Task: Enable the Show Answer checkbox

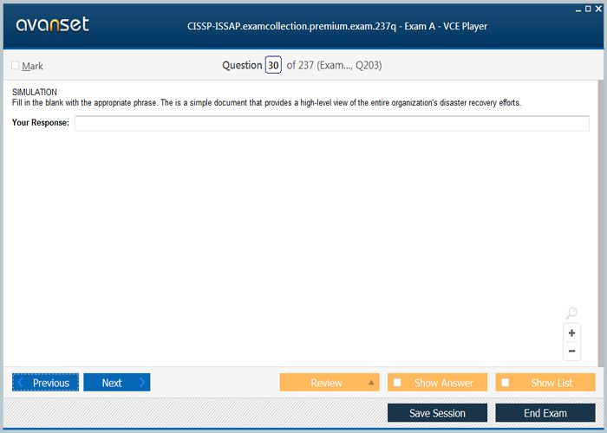Action: (397, 383)
